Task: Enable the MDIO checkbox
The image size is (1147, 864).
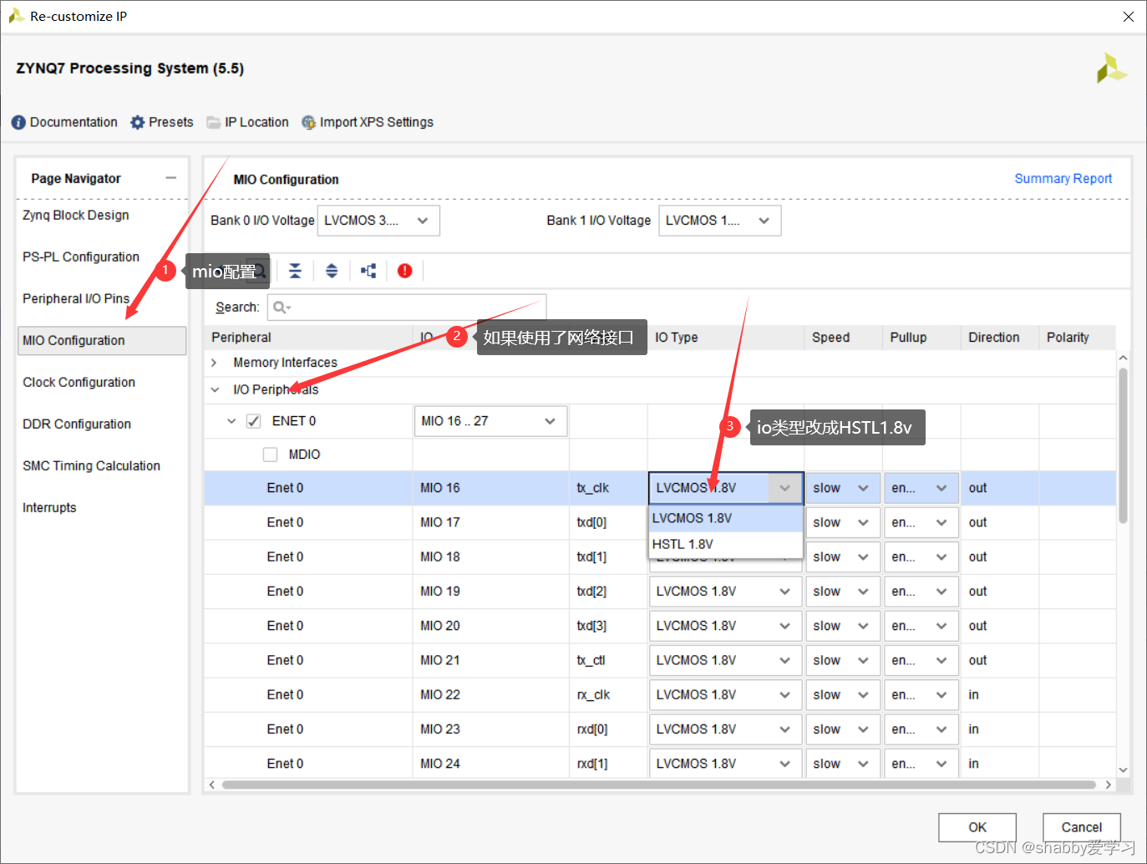Action: [x=270, y=455]
